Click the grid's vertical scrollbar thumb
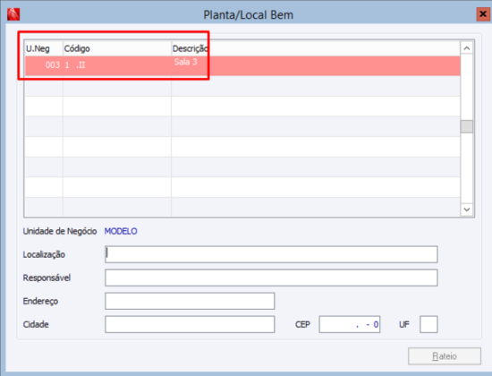This screenshot has width=492, height=376. click(x=467, y=127)
